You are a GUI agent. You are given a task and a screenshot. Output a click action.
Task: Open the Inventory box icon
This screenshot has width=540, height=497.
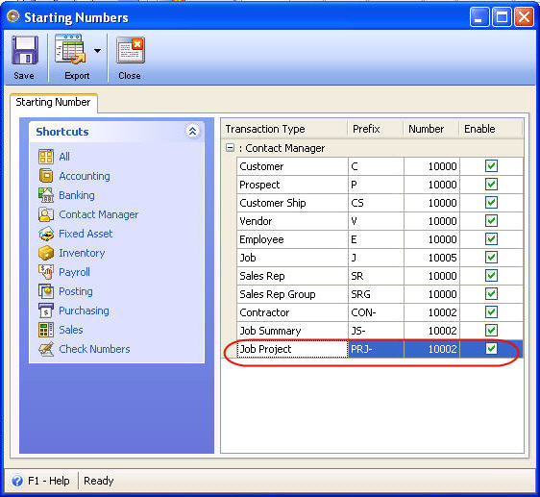point(46,253)
